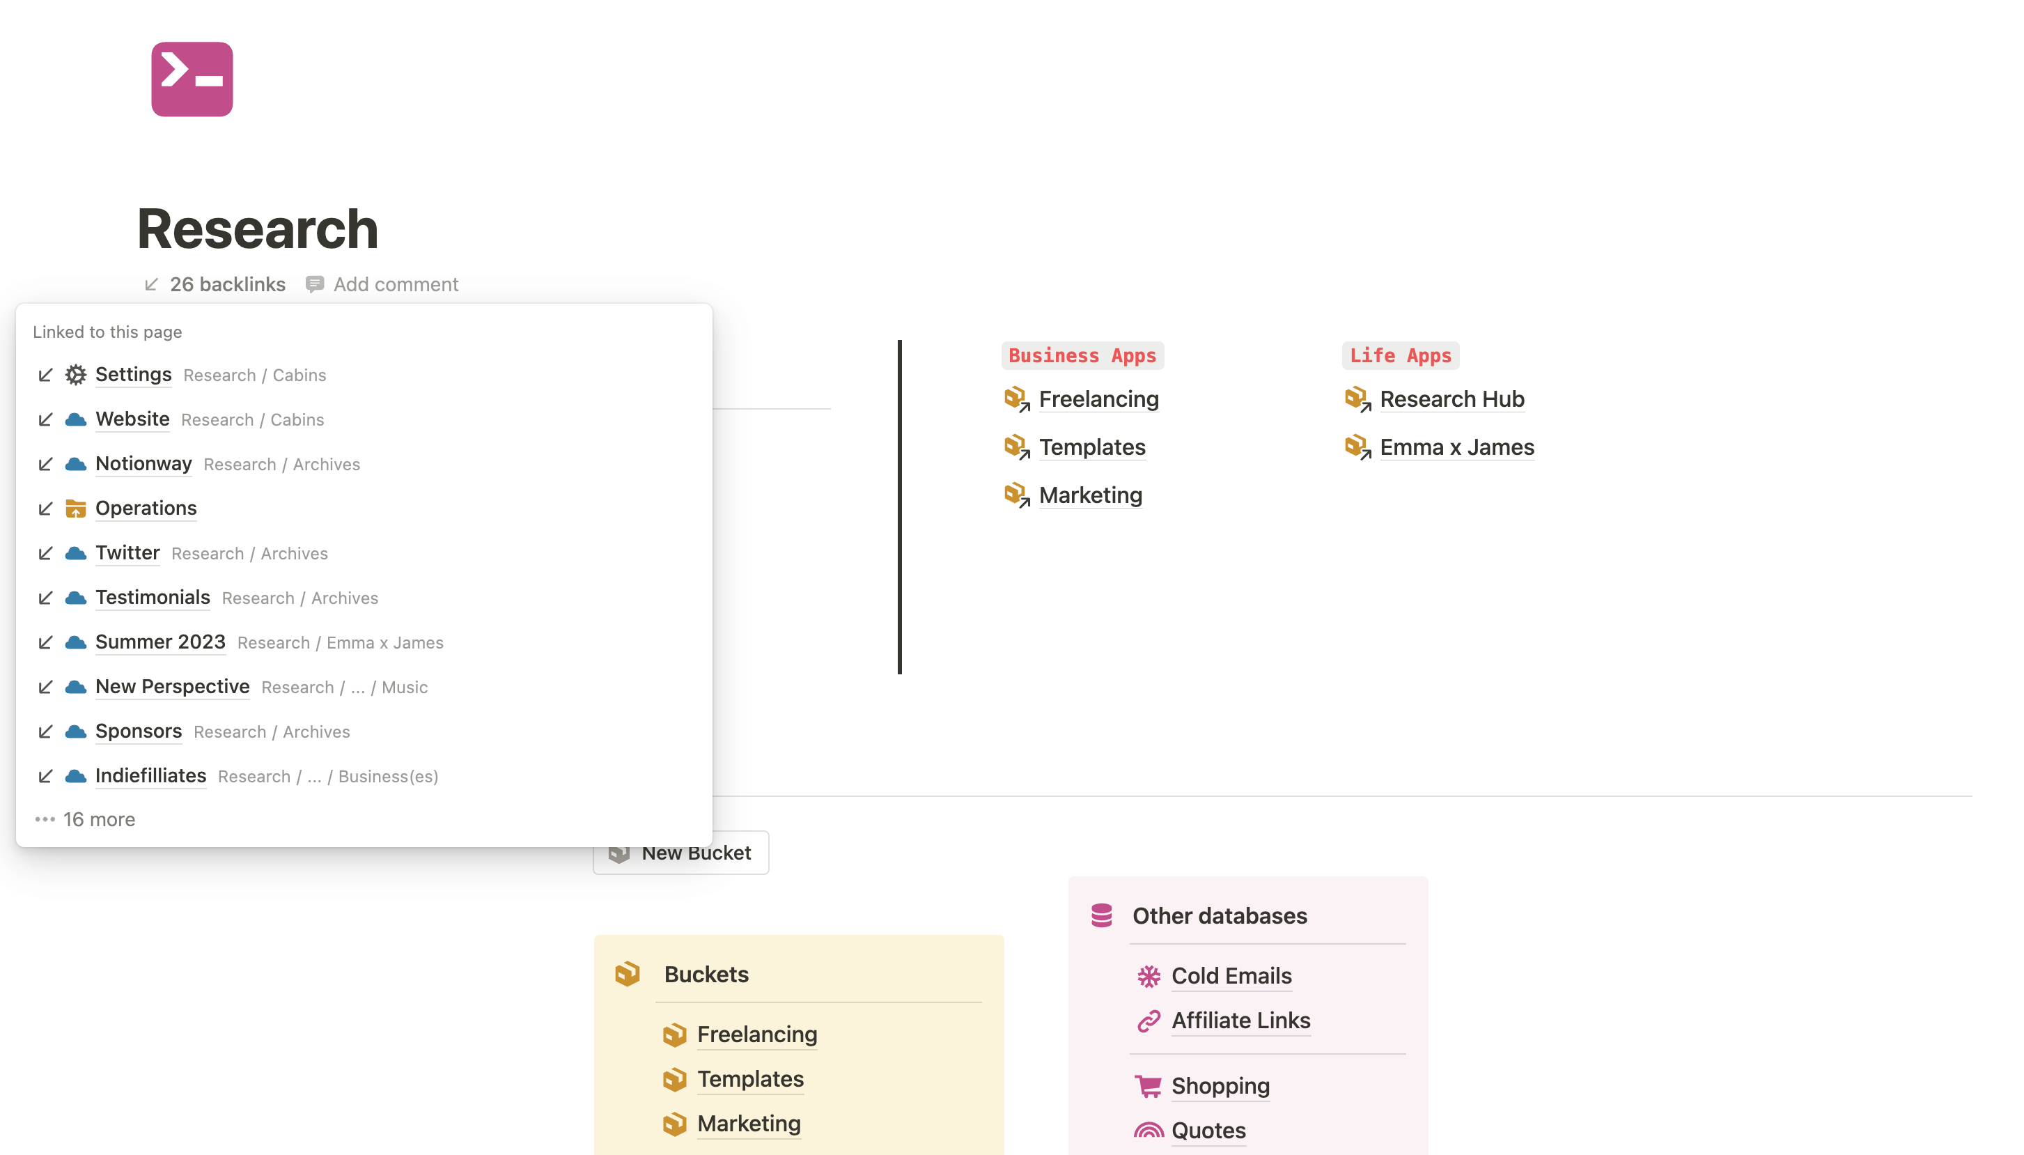Expand the Buckets section
2024x1155 pixels.
[705, 975]
